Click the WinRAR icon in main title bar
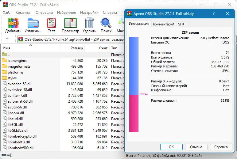This screenshot has height=159, width=237. tap(5, 5)
